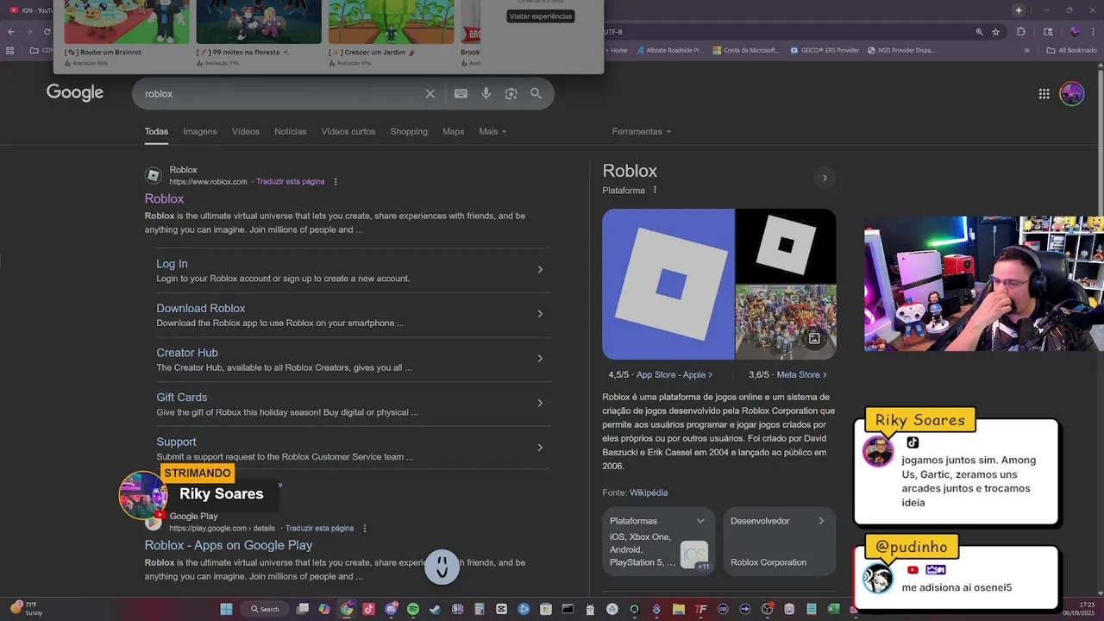Open the GEICO ERS Provider bookmark
Image resolution: width=1104 pixels, height=621 pixels.
coord(825,51)
